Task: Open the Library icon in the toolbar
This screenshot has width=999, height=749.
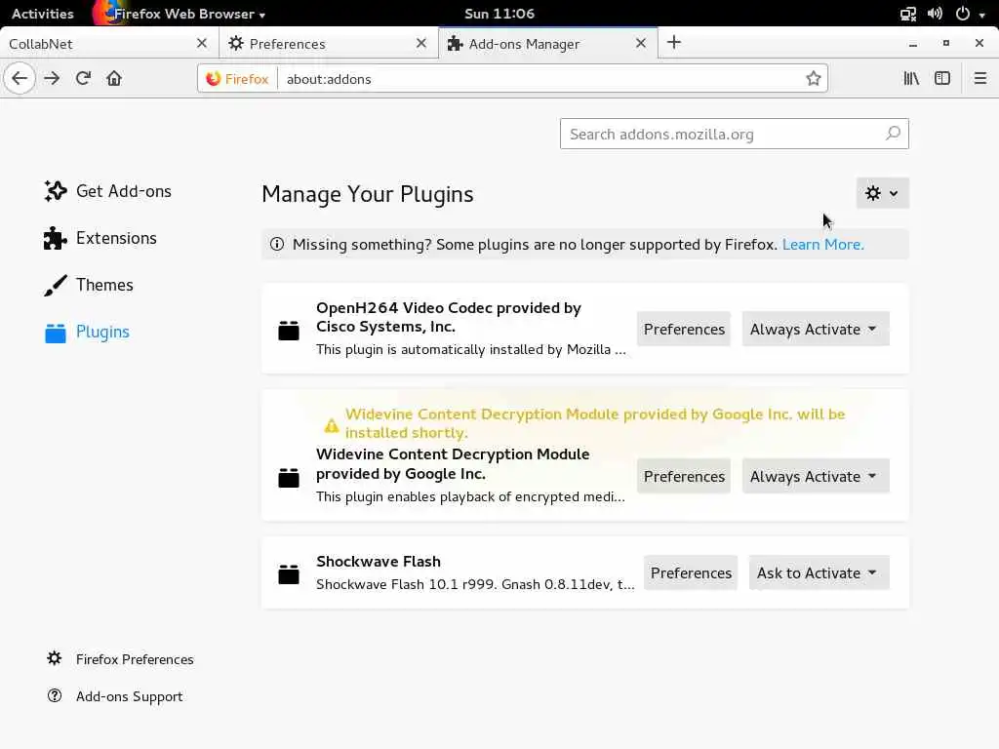Action: pyautogui.click(x=911, y=78)
